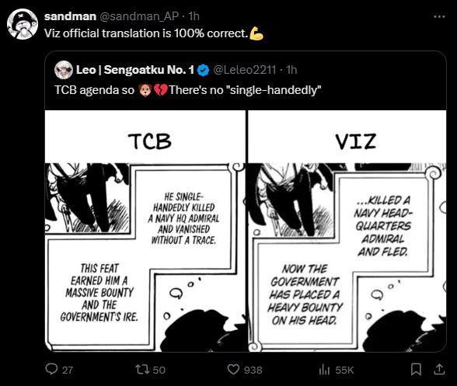This screenshot has width=457, height=386.
Task: Click the repost arrows icon
Action: pyautogui.click(x=142, y=370)
